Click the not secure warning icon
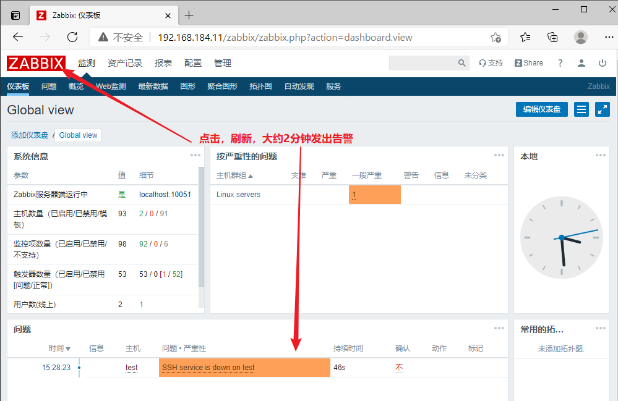618x401 pixels. coord(103,38)
